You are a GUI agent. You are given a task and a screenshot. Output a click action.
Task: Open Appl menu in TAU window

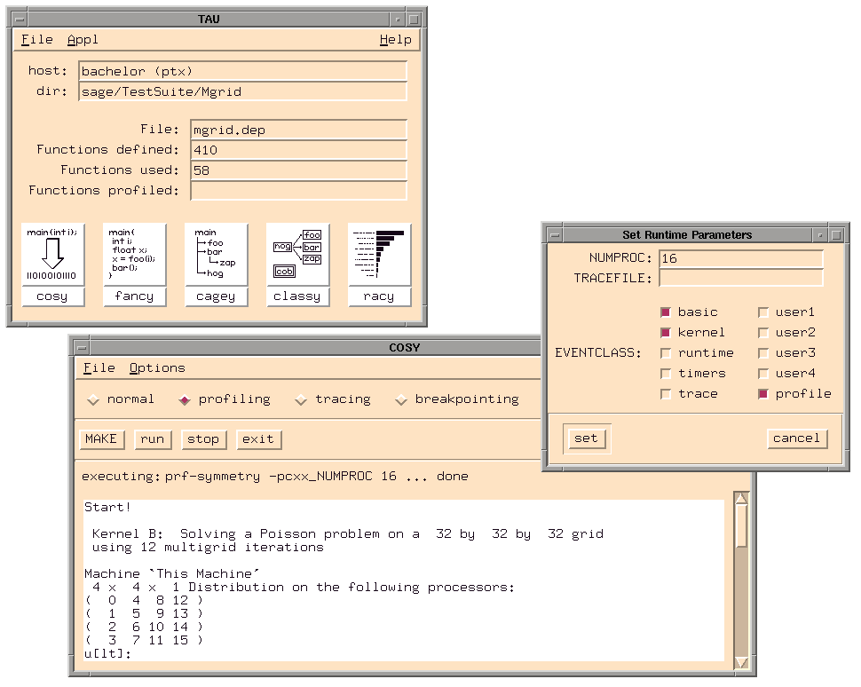[x=83, y=40]
